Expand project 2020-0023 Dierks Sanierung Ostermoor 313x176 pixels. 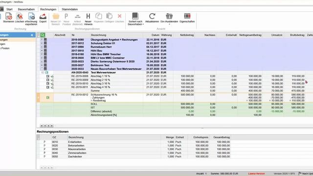[x=42, y=62]
